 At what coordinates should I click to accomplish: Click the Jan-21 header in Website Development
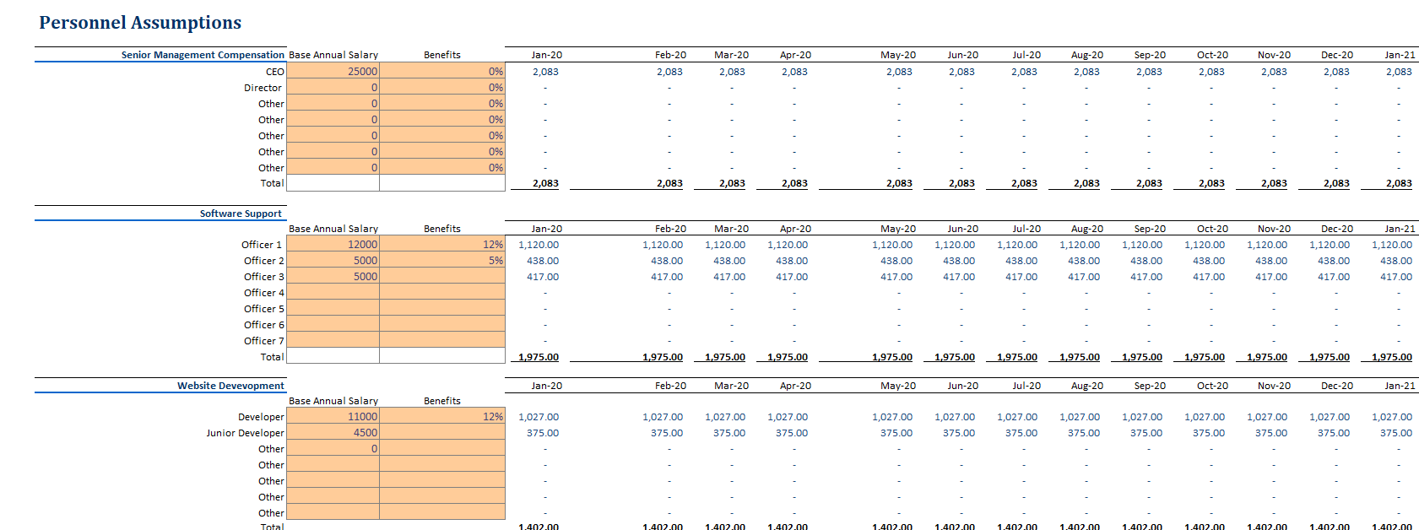(1400, 386)
